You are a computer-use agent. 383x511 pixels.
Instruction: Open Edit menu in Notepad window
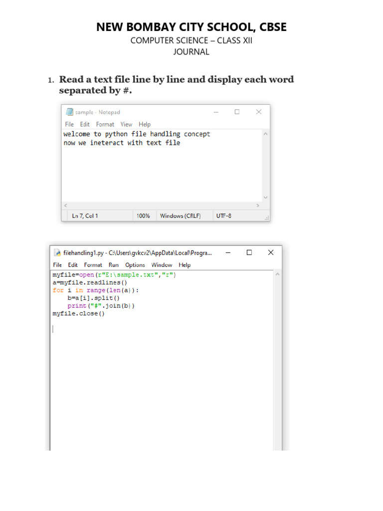[x=85, y=124]
